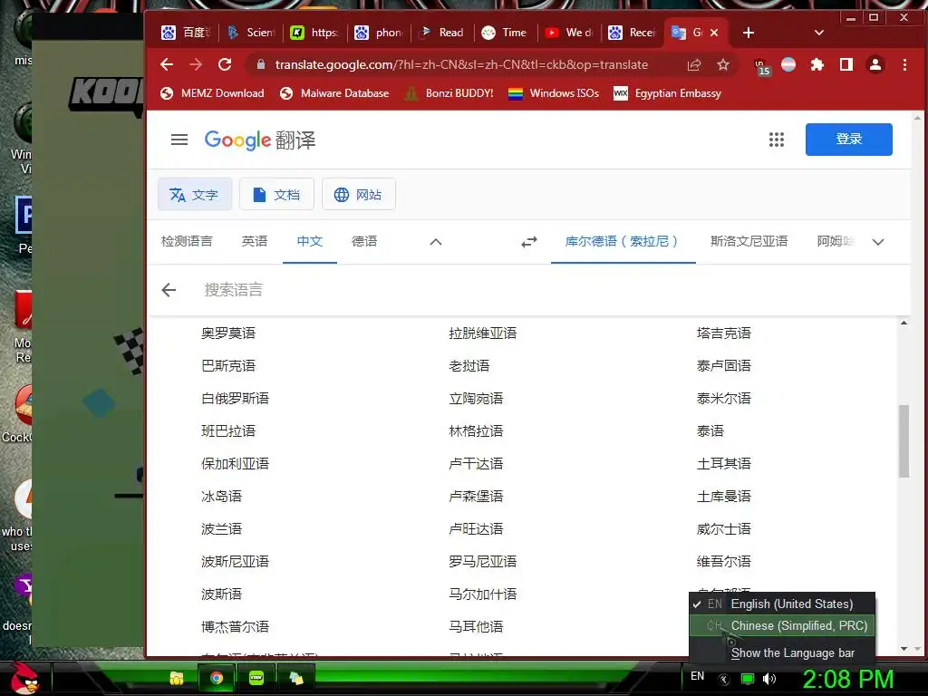
Task: Open file explorer in taskbar
Action: tap(177, 678)
